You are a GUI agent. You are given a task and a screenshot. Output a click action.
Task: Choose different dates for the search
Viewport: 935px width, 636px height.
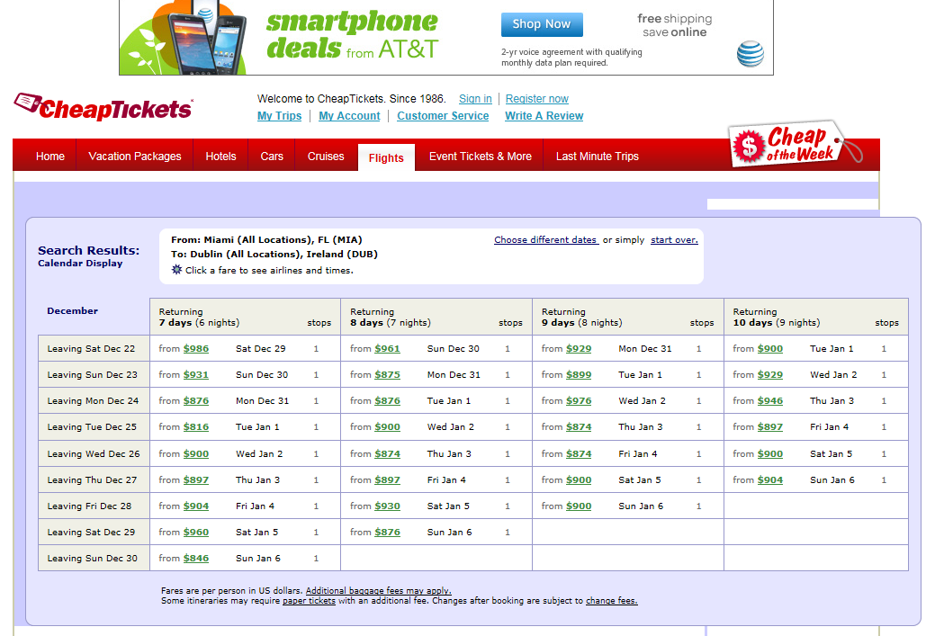tap(545, 239)
